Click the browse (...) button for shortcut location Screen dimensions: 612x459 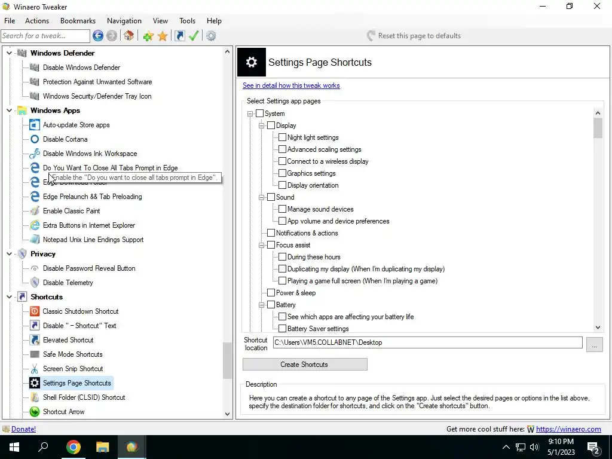coord(594,345)
